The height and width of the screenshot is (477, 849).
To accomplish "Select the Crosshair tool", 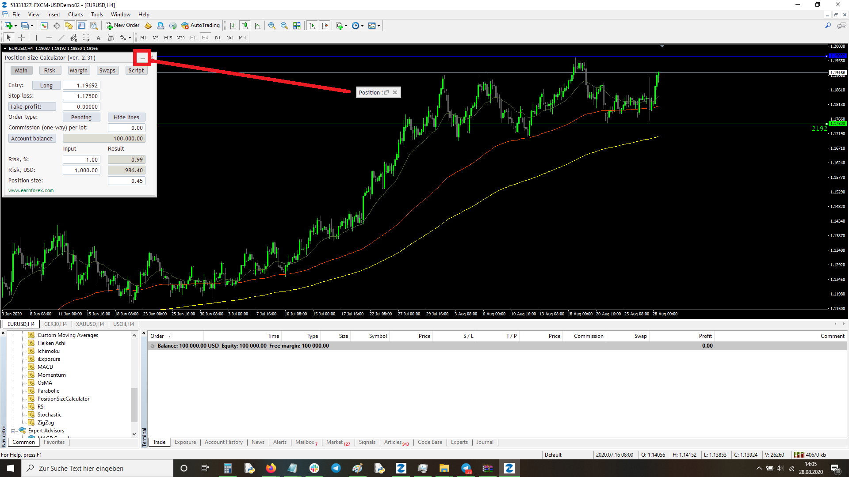I will [x=21, y=38].
